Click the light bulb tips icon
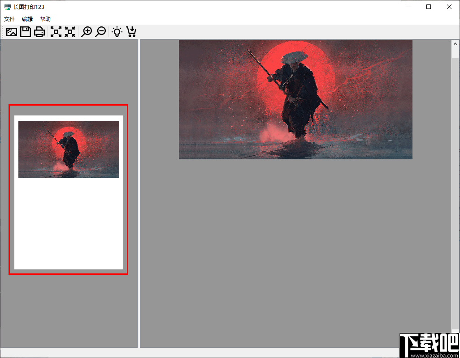This screenshot has width=460, height=358. pyautogui.click(x=117, y=32)
